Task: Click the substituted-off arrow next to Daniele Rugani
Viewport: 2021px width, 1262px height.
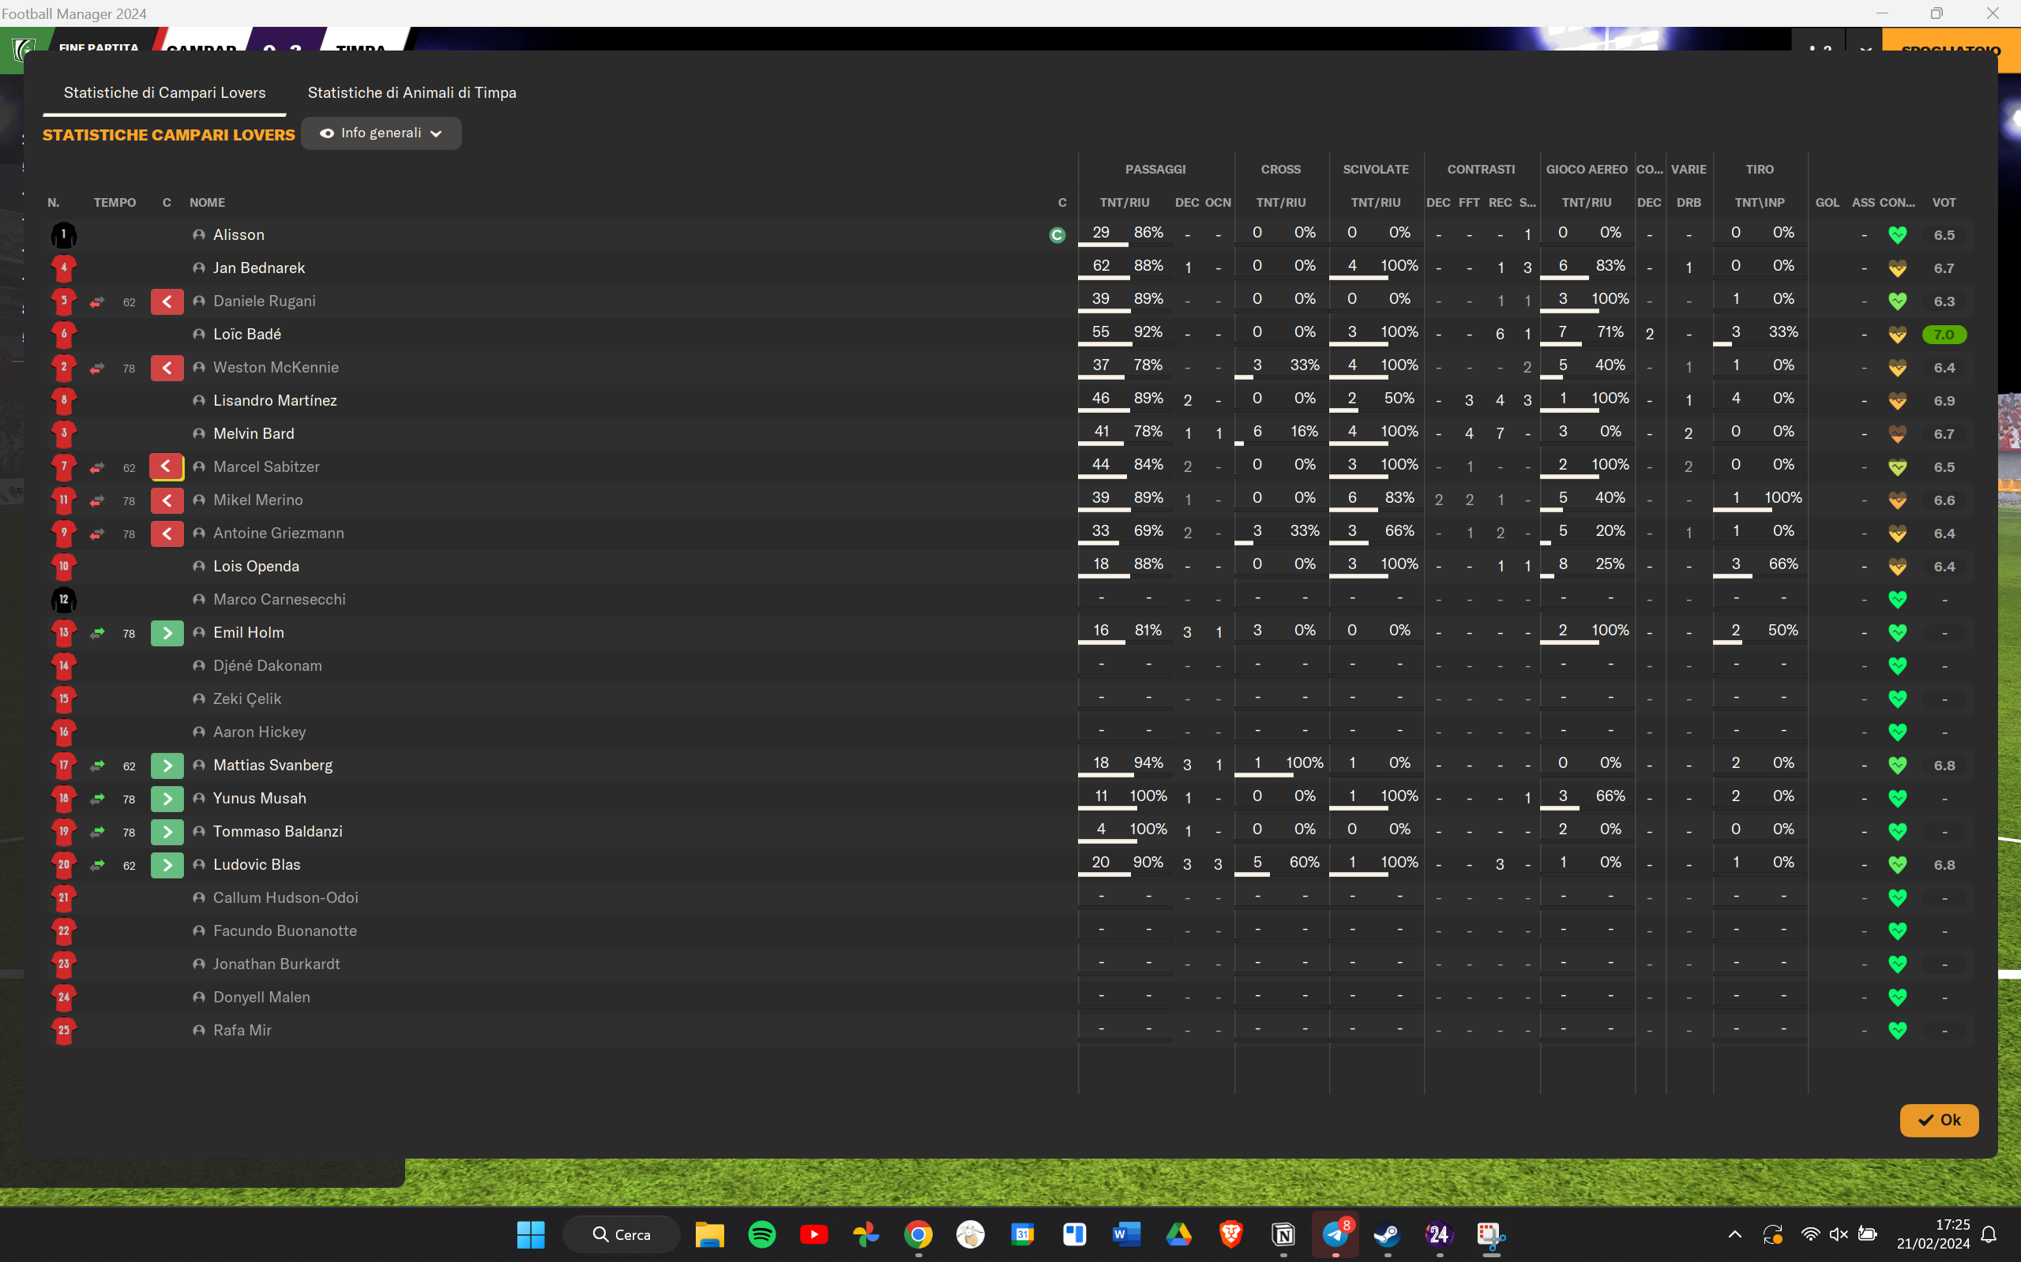Action: coord(167,301)
